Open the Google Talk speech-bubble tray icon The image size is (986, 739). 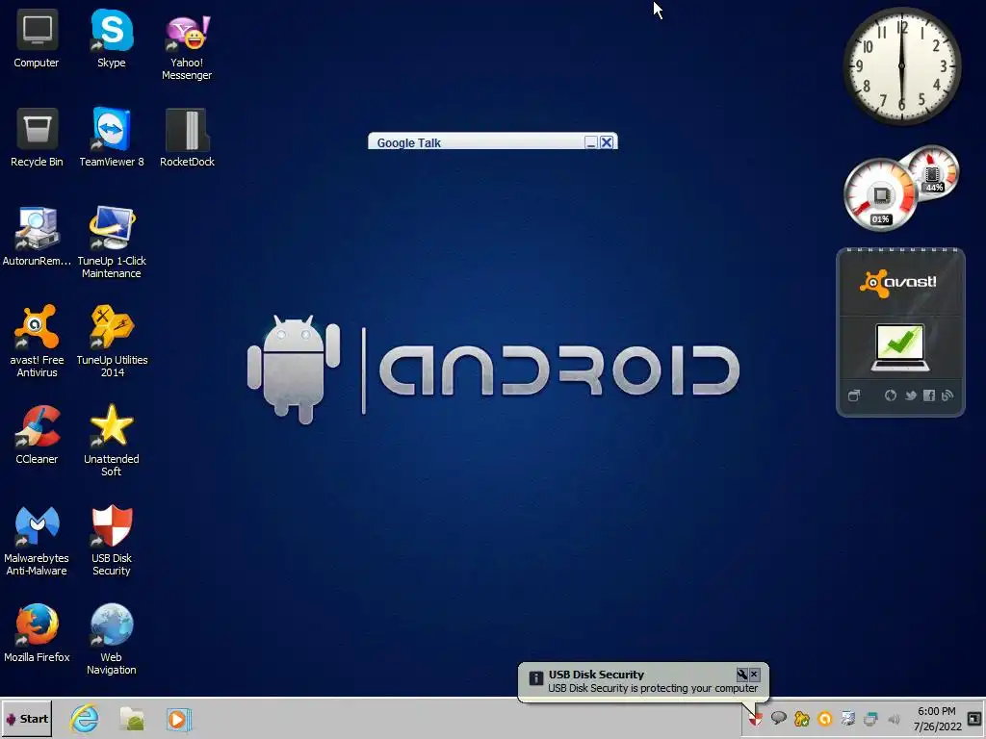tap(778, 718)
